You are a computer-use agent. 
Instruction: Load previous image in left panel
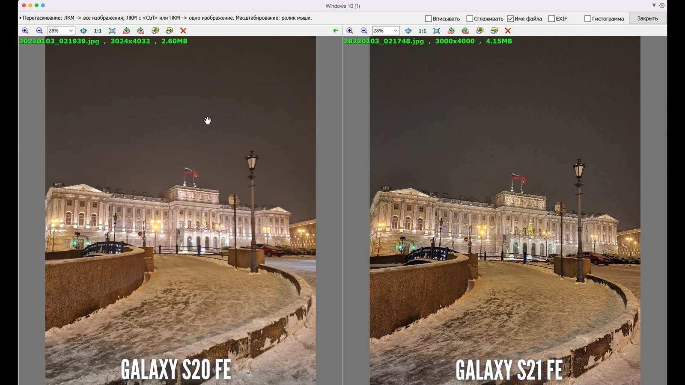(x=155, y=31)
